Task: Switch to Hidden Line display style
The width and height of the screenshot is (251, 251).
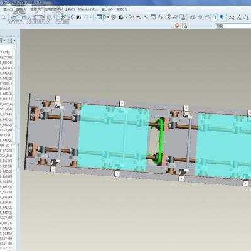Action: 200,18
